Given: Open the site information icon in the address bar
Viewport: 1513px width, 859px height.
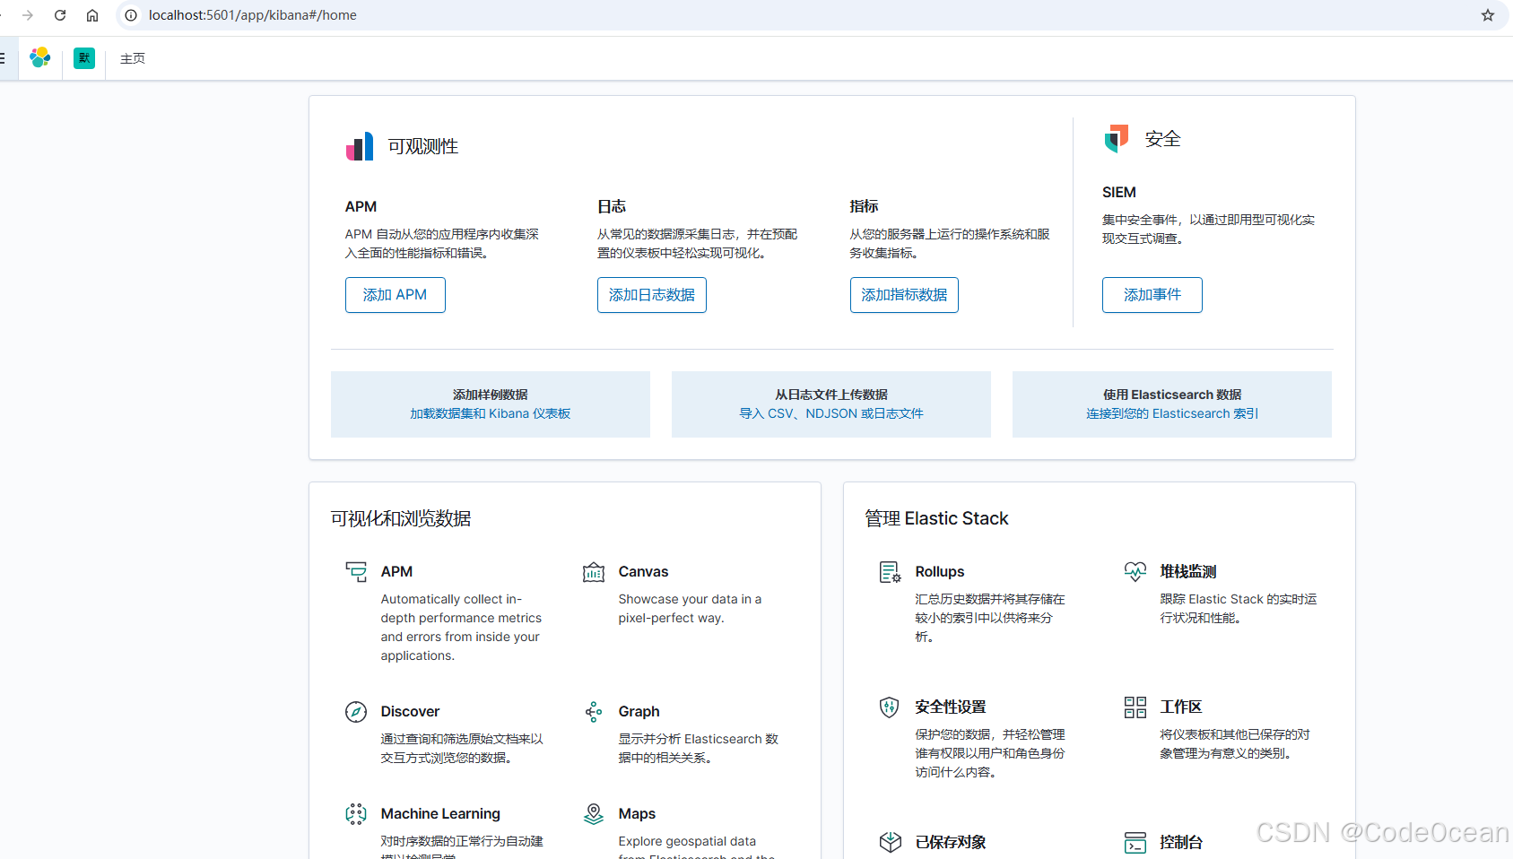Looking at the screenshot, I should tap(131, 15).
